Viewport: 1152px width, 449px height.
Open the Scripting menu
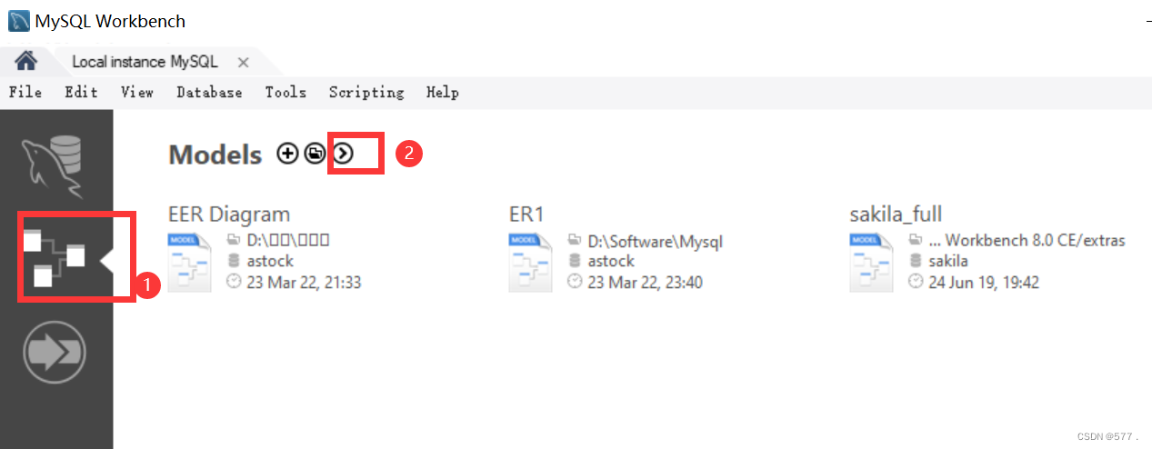366,92
